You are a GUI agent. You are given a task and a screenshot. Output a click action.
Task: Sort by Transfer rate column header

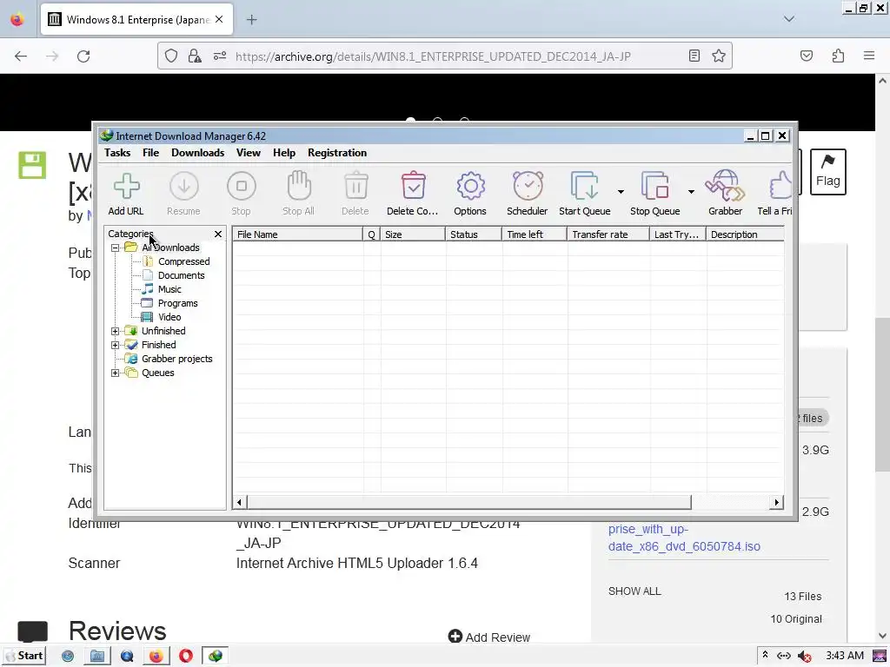(x=608, y=234)
